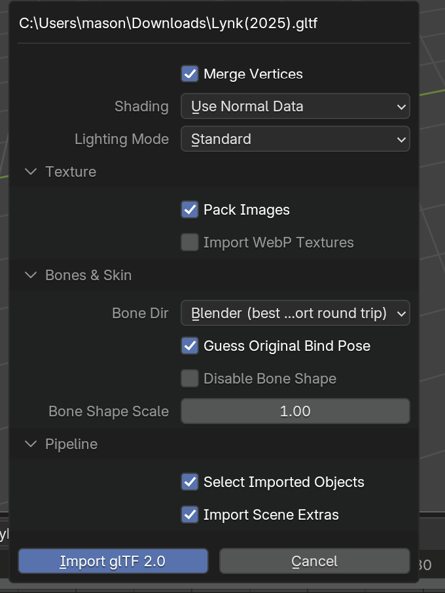Click the chevron icon on the Bone Dir selector
Viewport: 445px width, 593px height.
[x=402, y=313]
